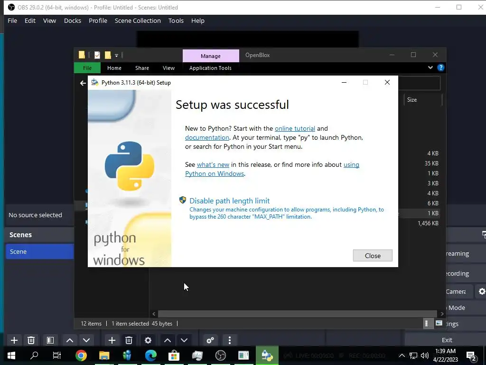This screenshot has height=365, width=486.
Task: Open online tutorial link
Action: click(x=295, y=128)
